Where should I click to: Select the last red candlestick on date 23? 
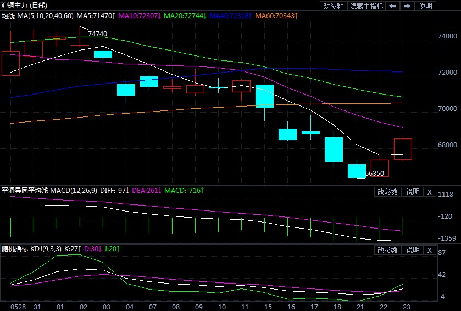[x=403, y=149]
